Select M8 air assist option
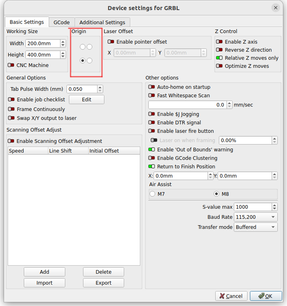Image resolution: width=287 pixels, height=306 pixels. click(x=216, y=194)
